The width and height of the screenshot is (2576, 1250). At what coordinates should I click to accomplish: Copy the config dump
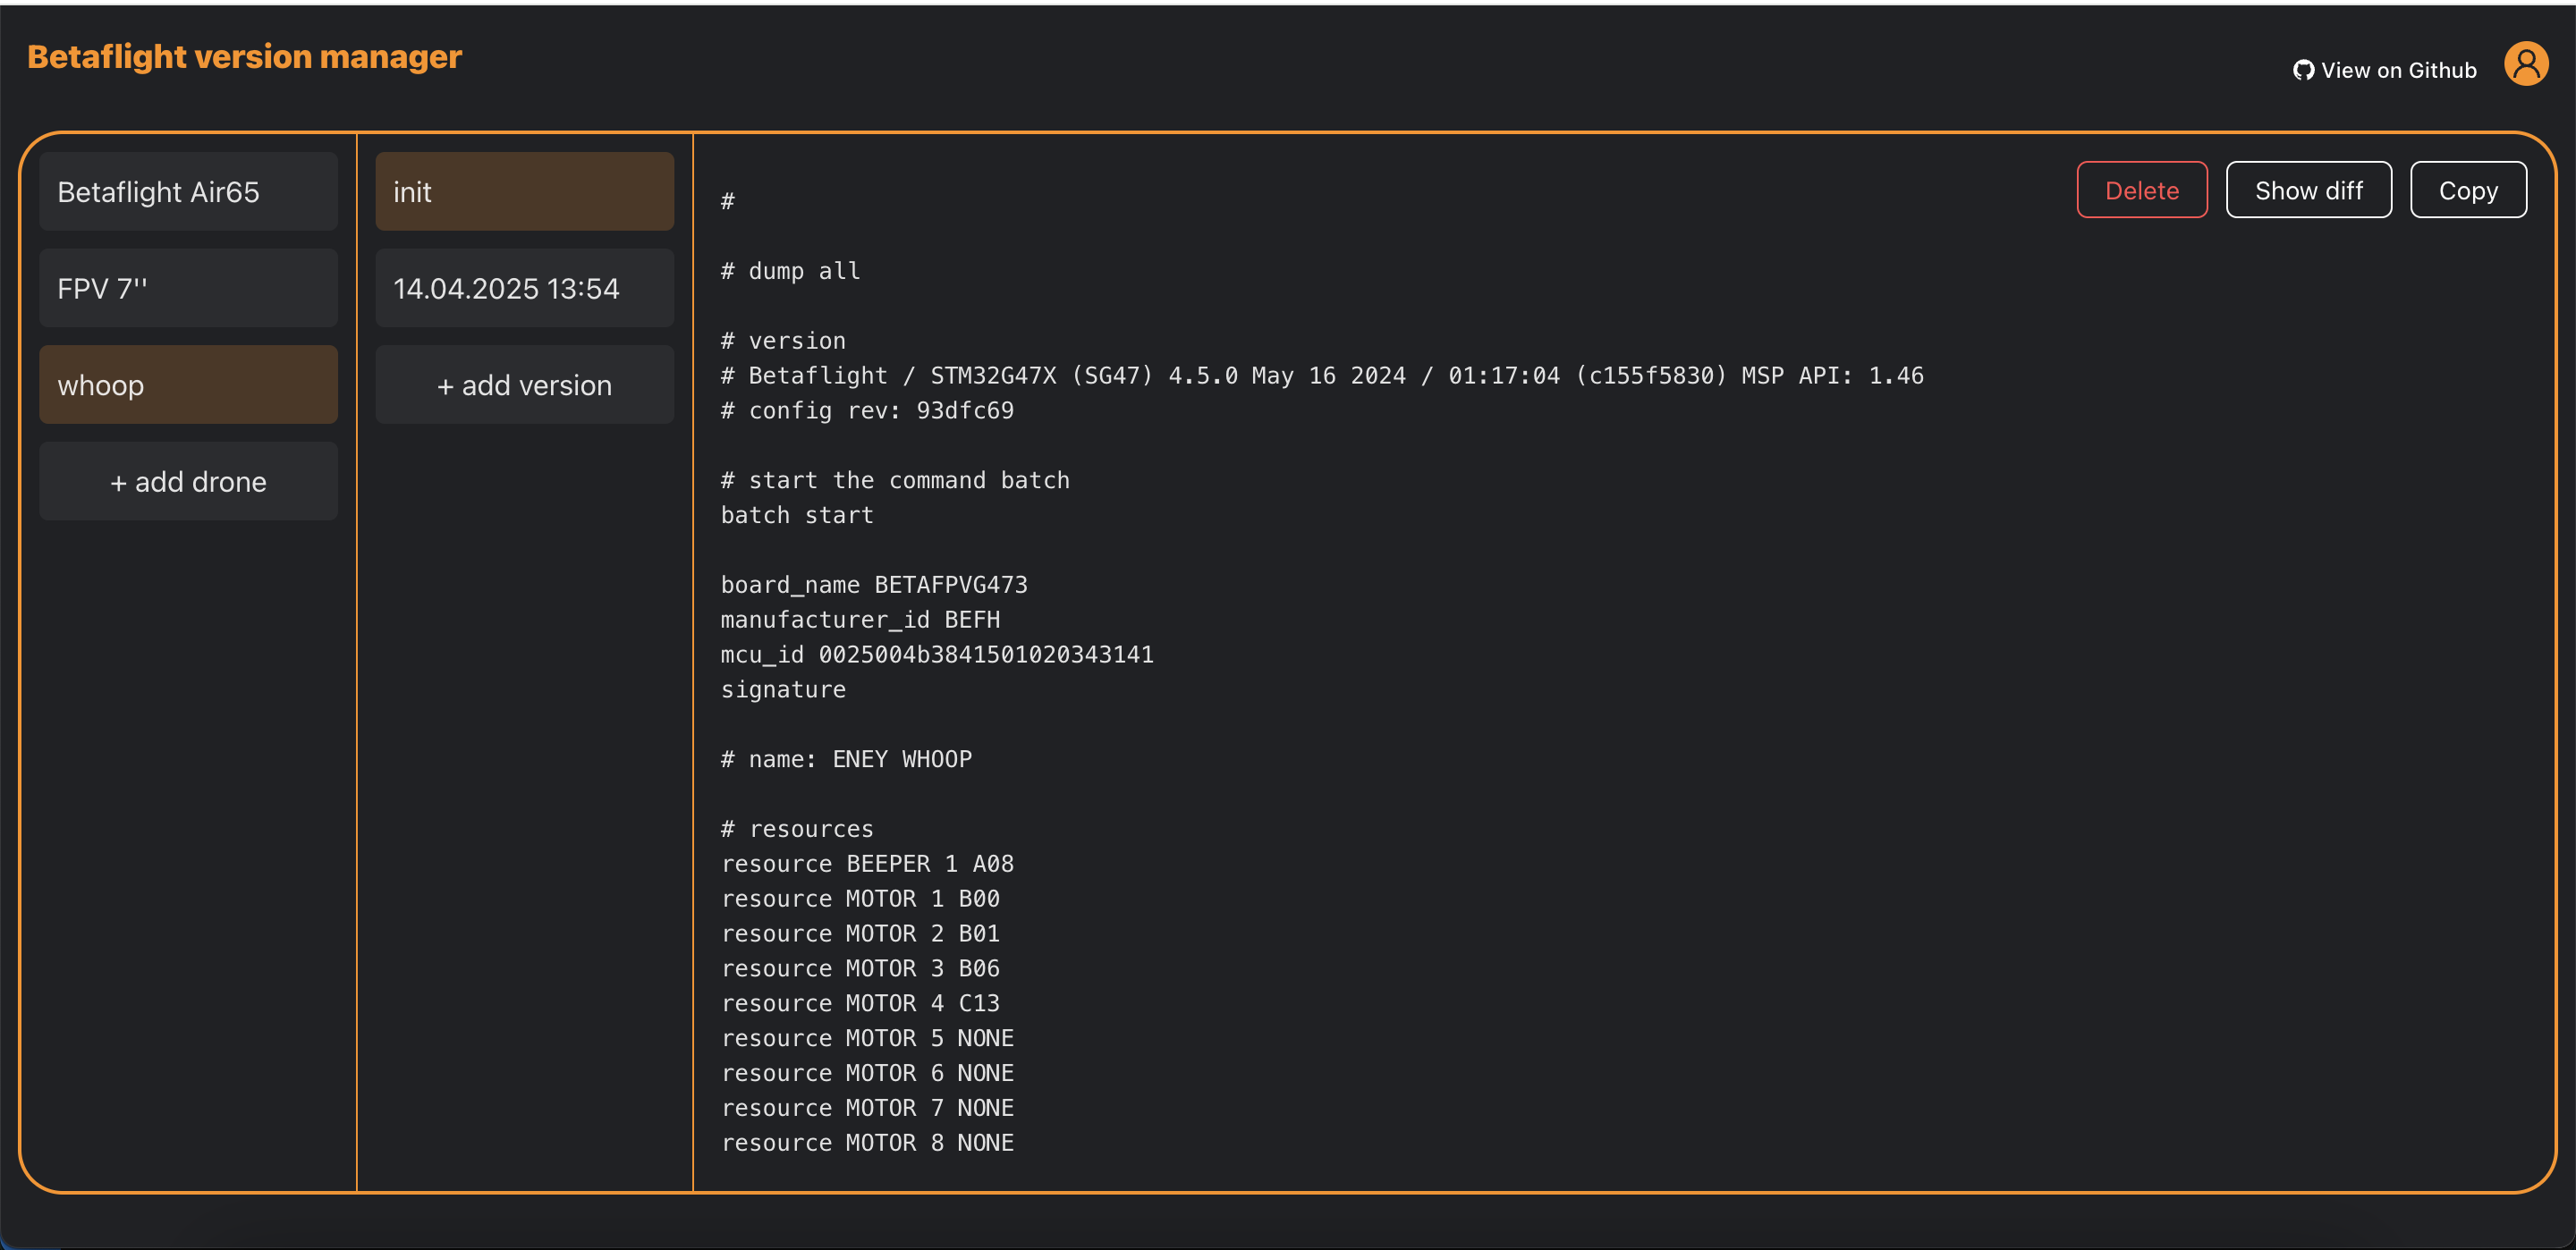(2468, 190)
